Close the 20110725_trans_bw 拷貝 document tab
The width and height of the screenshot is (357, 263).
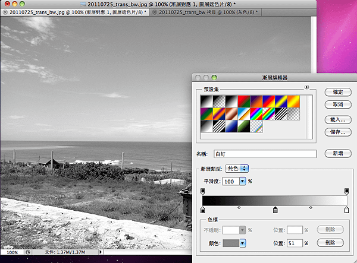pos(155,12)
